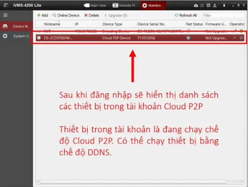Viewport: 248px width, 187px height.
Task: Click the refresh icon in NVR row
Action: point(241,31)
